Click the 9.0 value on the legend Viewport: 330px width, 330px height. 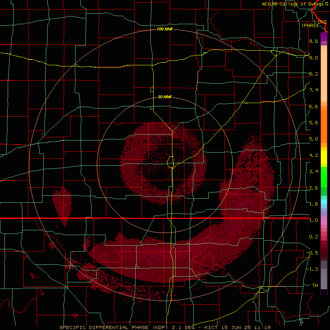(313, 58)
